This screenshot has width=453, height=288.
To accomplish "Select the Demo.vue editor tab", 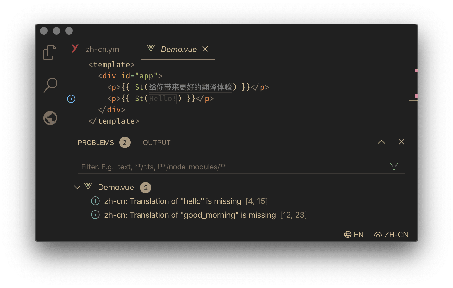I will [x=178, y=49].
